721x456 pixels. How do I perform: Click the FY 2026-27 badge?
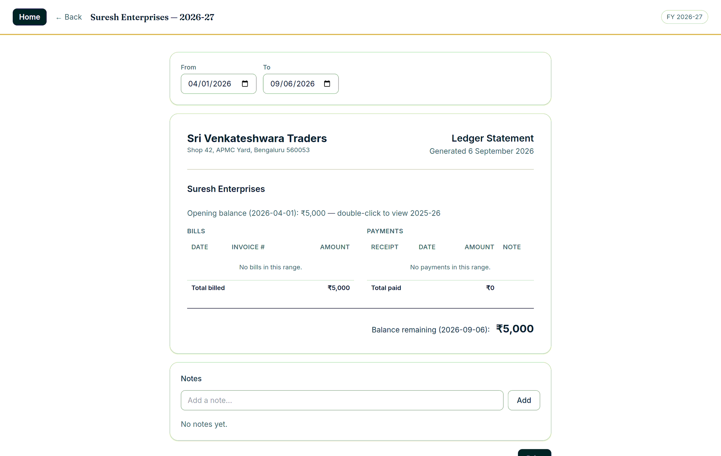[684, 17]
